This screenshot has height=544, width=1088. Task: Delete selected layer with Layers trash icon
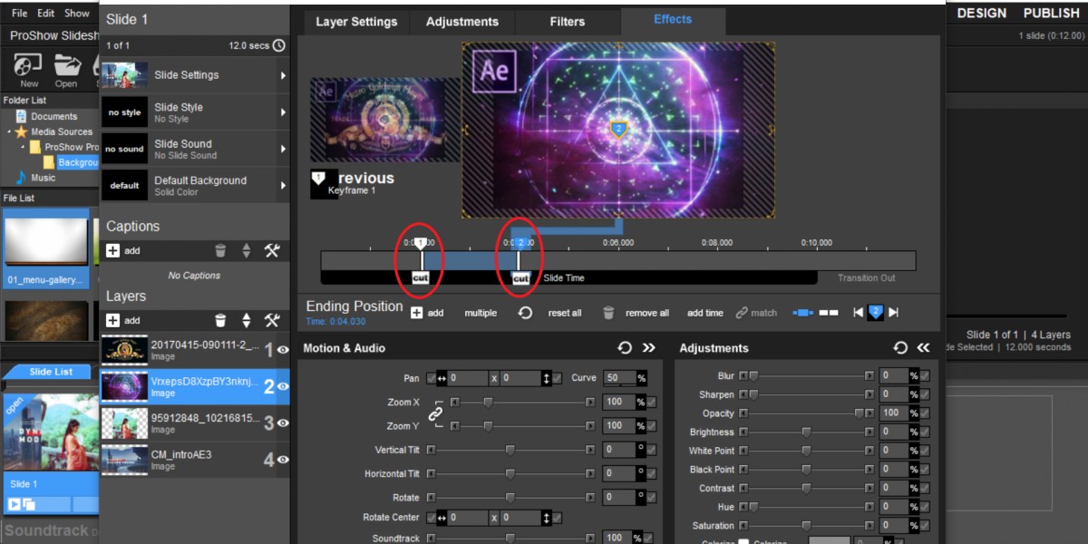coord(220,320)
